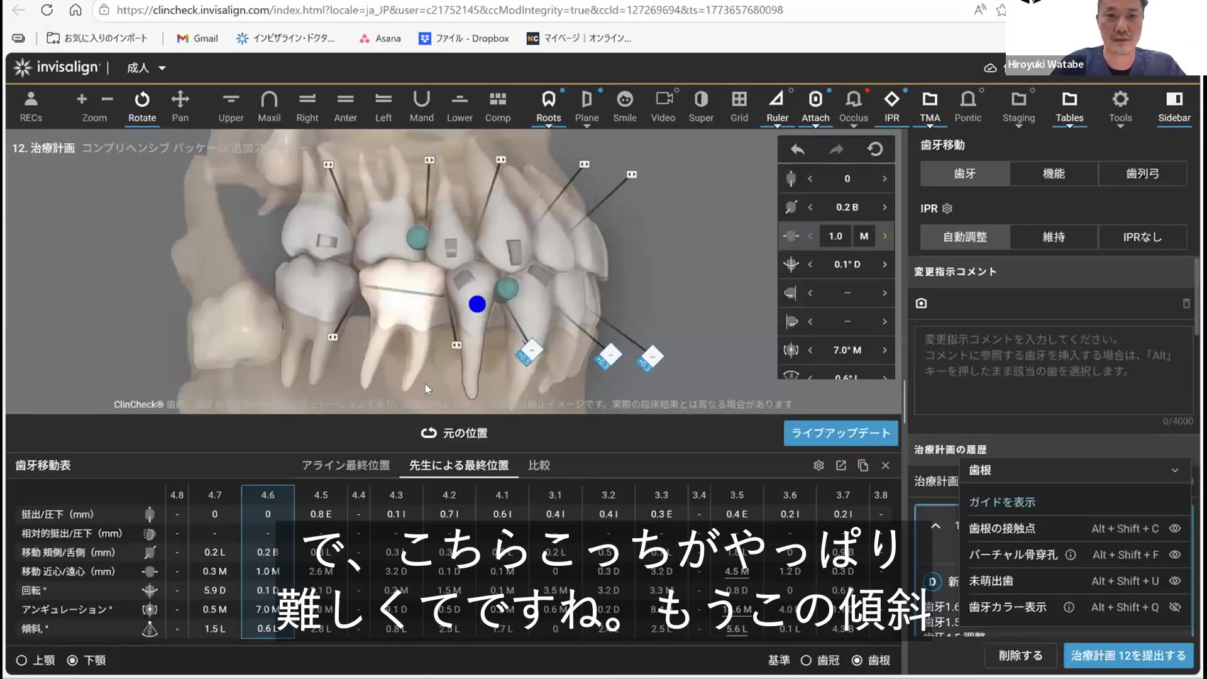Open the Gmail bookmark
This screenshot has height=679, width=1207.
pos(197,38)
